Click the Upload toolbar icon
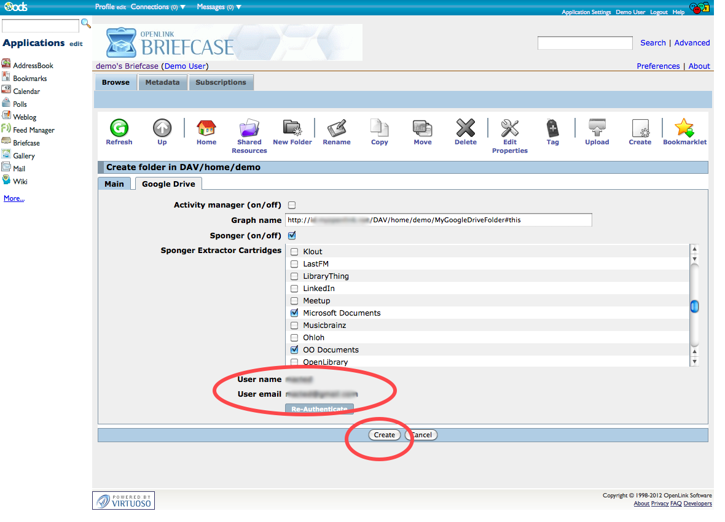725x522 pixels. pyautogui.click(x=597, y=128)
